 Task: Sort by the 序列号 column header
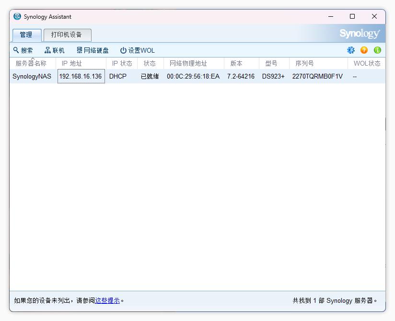click(x=318, y=63)
